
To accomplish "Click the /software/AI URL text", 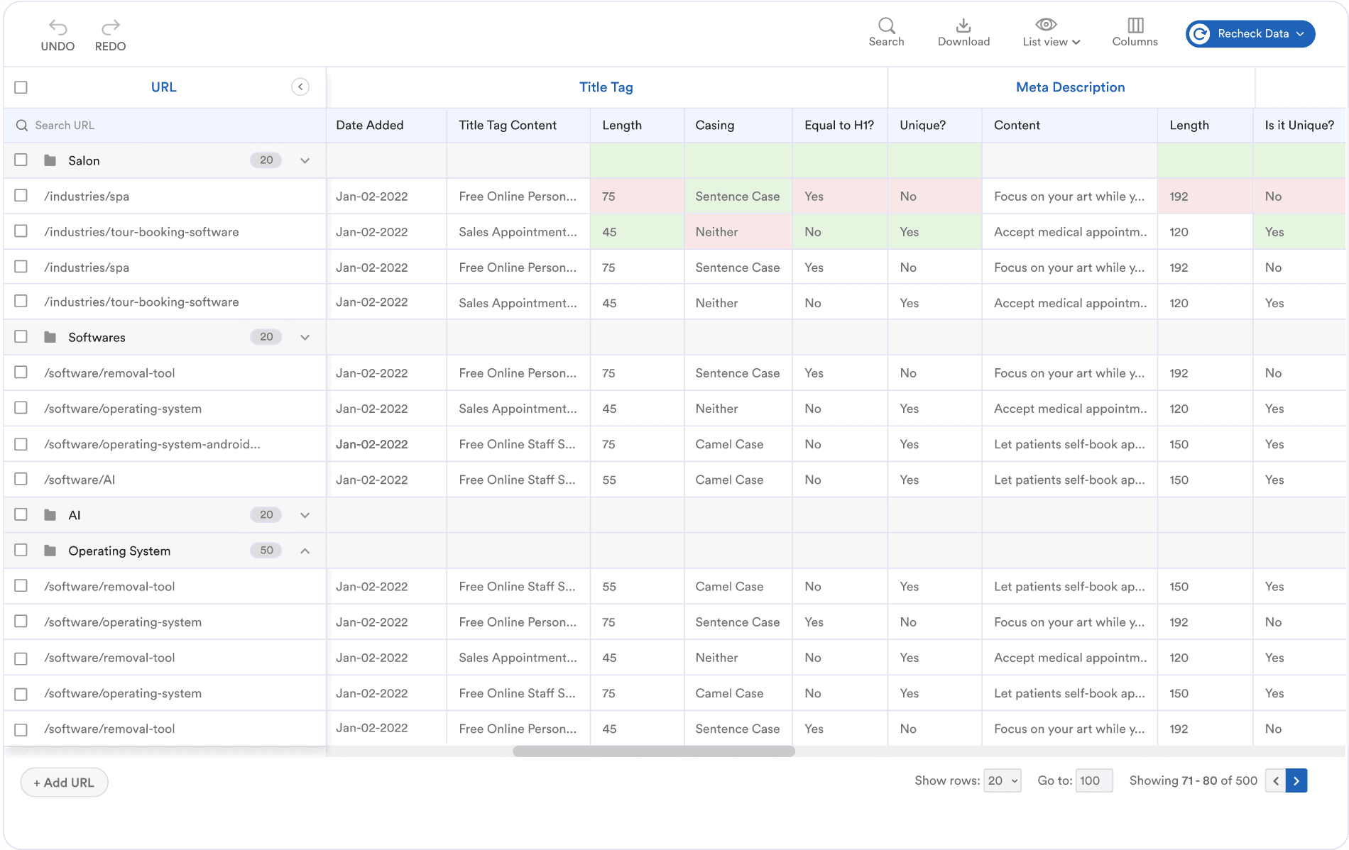I will tap(80, 480).
